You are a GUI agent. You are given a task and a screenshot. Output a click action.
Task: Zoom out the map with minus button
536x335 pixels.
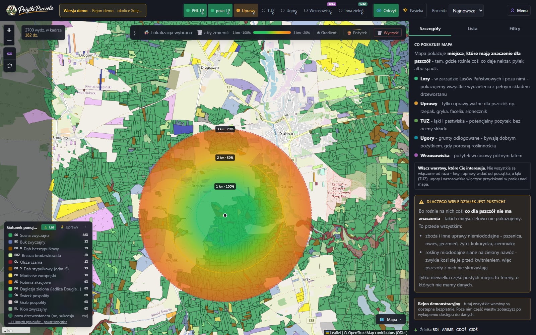9,40
